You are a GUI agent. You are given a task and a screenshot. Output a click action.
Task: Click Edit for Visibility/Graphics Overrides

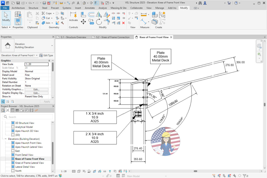(37, 89)
